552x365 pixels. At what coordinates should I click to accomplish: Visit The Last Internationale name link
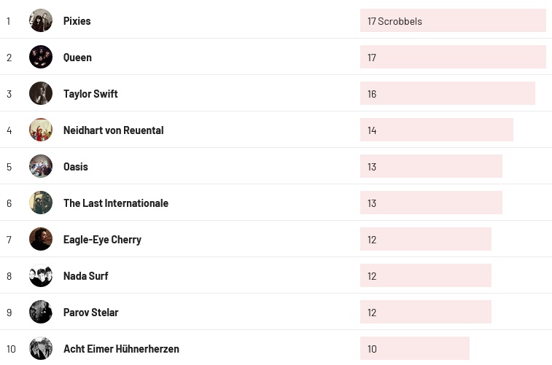click(116, 203)
